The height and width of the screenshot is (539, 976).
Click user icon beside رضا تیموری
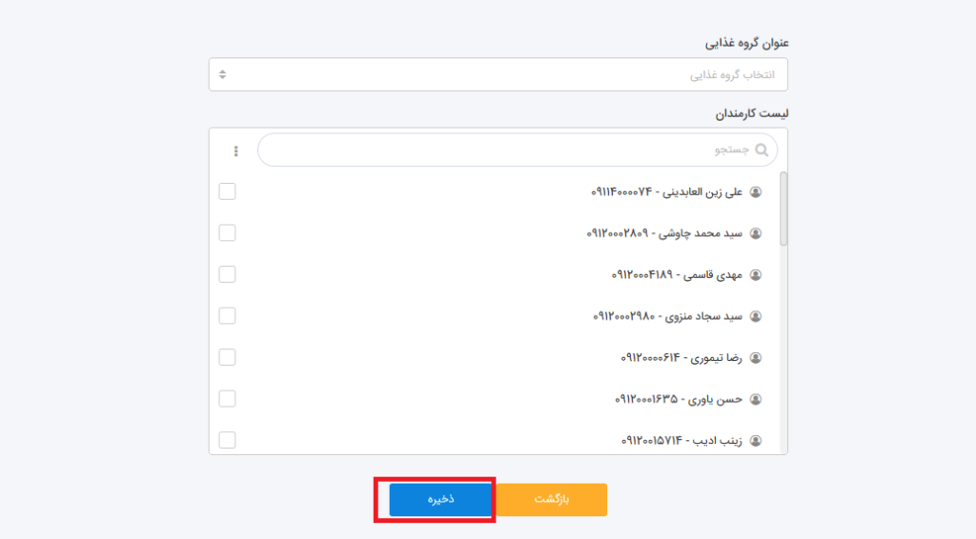(x=757, y=358)
